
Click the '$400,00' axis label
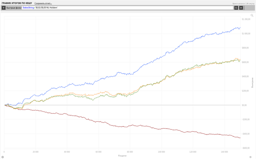[245, 76]
